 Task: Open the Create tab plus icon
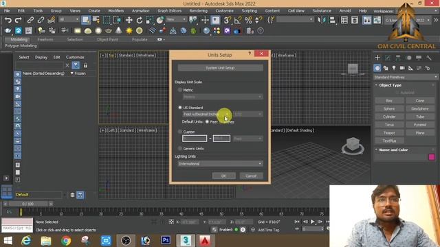377,58
